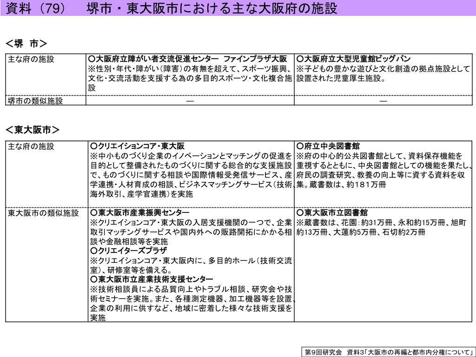Select the section heading <東大阪市>
Screen dimensions: 476x357
pos(33,130)
